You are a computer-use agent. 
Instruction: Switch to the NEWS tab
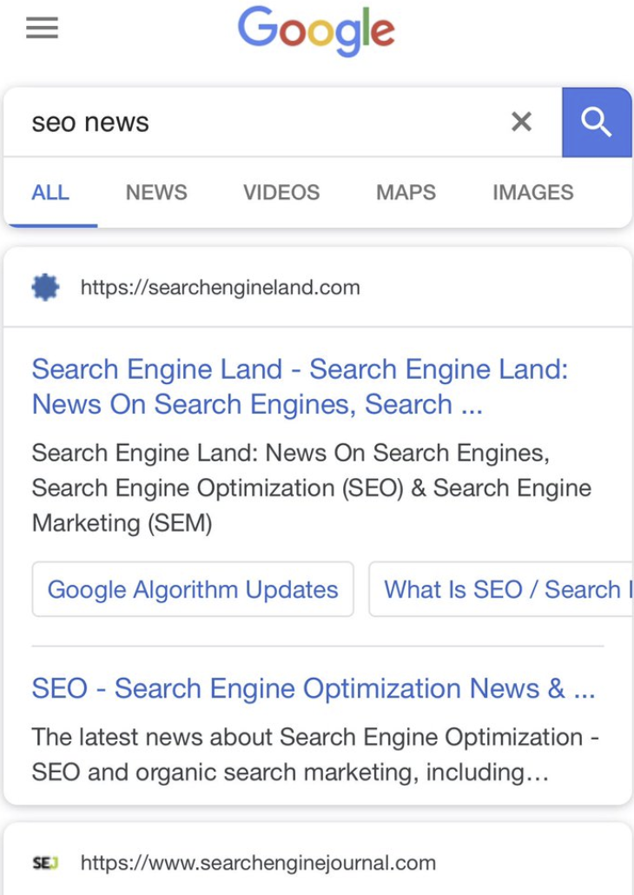[x=156, y=192]
